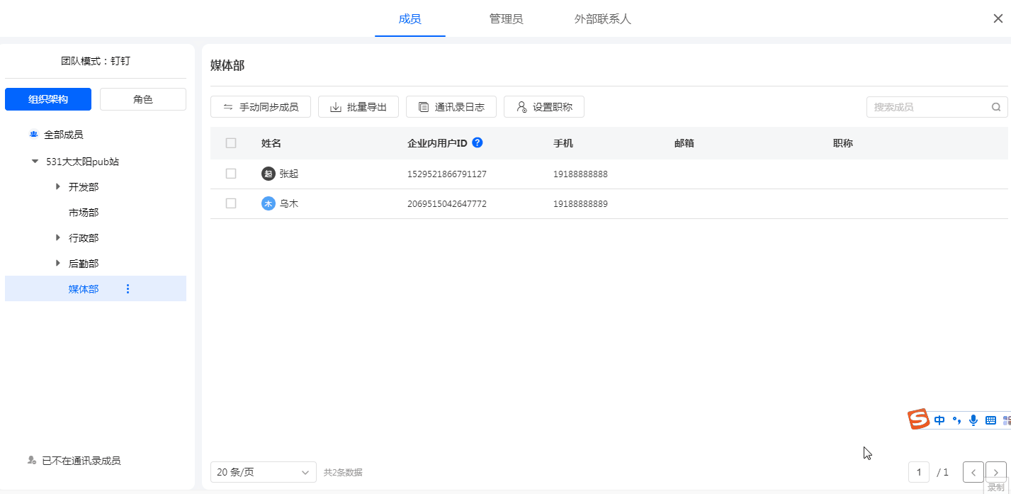Check the box for 乌木
This screenshot has width=1011, height=494.
[x=231, y=203]
